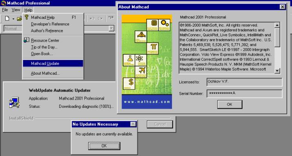This screenshot has width=292, height=156.
Task: Click the Open folder toolbar icon
Action: [x=19, y=18]
